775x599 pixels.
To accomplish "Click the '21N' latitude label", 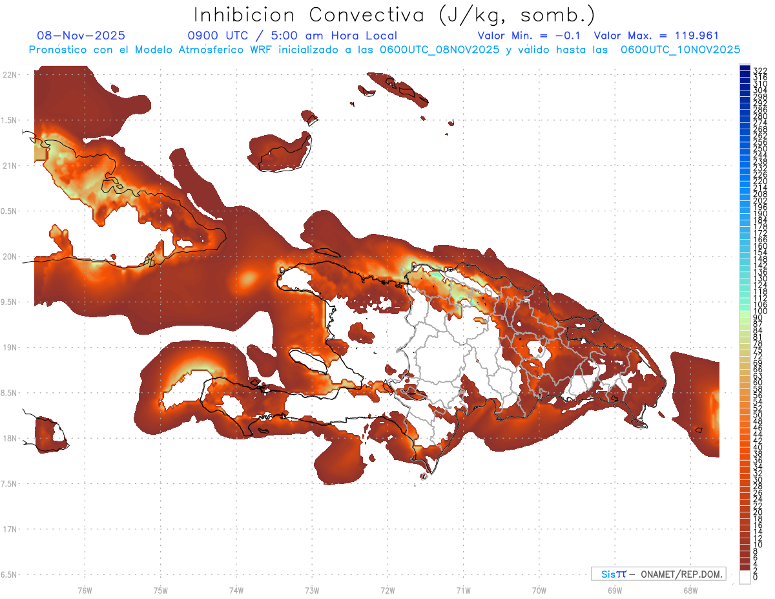I will click(x=9, y=165).
